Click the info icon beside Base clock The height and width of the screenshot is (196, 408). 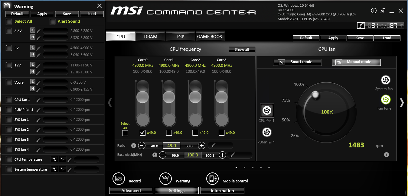click(x=155, y=155)
